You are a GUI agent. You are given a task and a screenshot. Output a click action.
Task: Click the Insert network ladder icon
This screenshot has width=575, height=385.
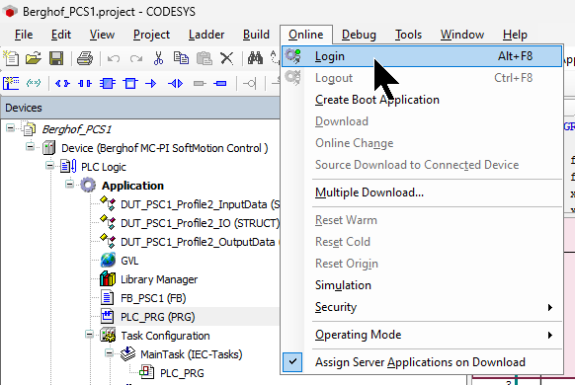pos(11,84)
